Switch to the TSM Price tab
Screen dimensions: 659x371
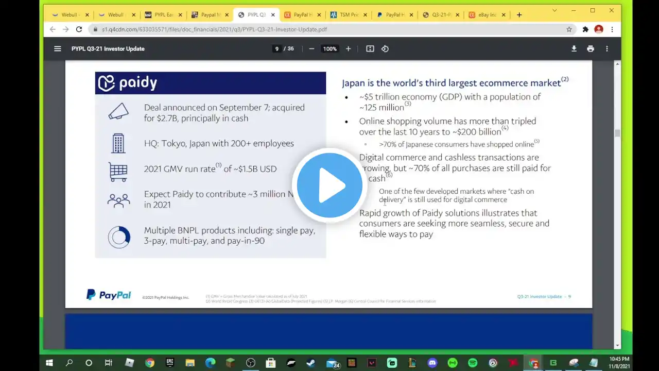(x=348, y=15)
